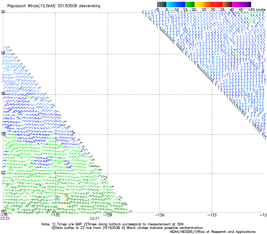Click latitude label '30' on left axis
The image size is (267, 234).
(3, 12)
